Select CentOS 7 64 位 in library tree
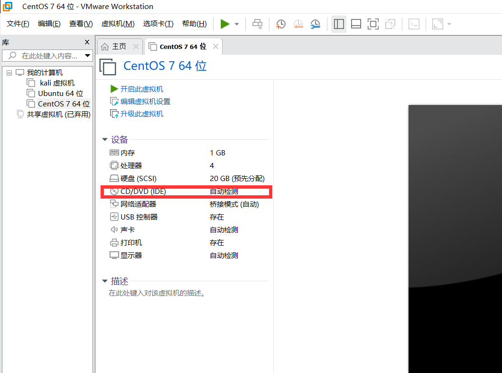 pyautogui.click(x=64, y=104)
